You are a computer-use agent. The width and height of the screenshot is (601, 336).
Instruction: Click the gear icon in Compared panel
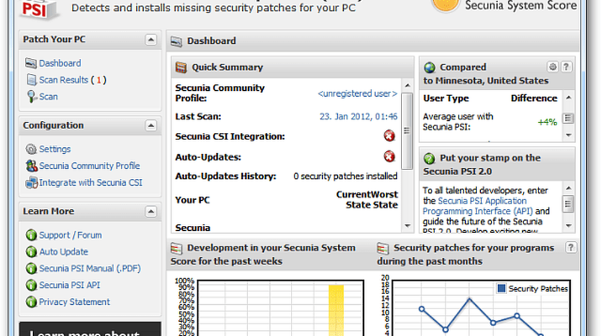[x=552, y=67]
